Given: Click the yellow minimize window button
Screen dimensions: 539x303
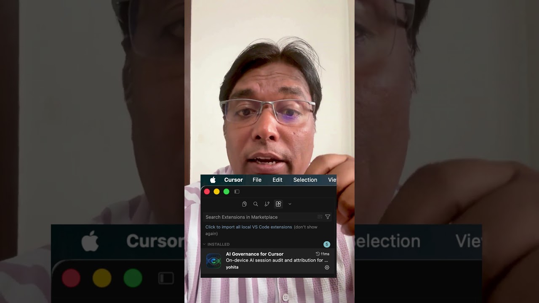Looking at the screenshot, I should (216, 191).
